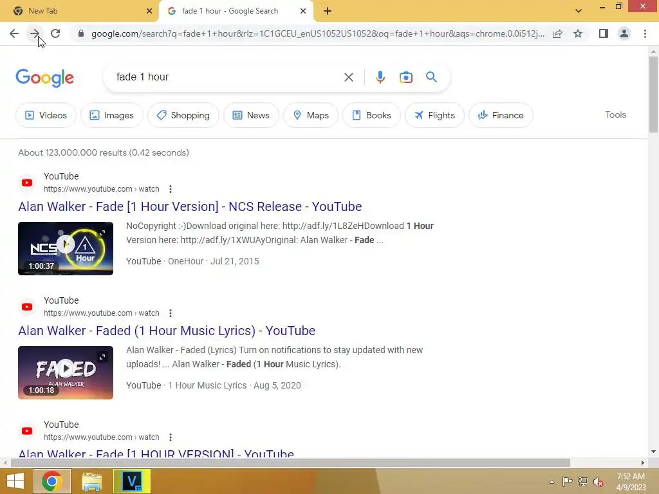659x494 pixels.
Task: Open the search Tools options
Action: 615,114
